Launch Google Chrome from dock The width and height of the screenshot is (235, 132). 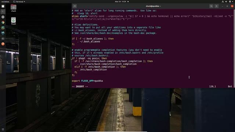[3, 22]
